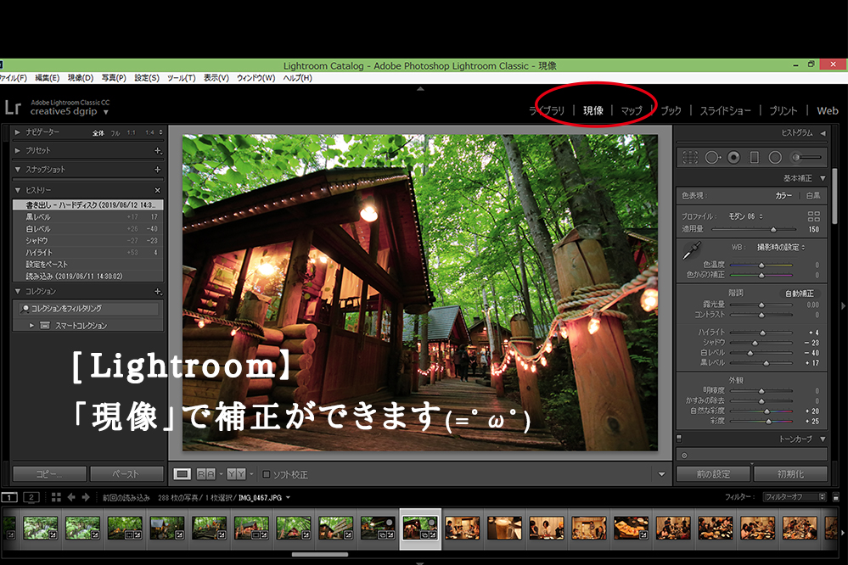
Task: Switch to loupe view icon in toolbar
Action: click(x=183, y=474)
